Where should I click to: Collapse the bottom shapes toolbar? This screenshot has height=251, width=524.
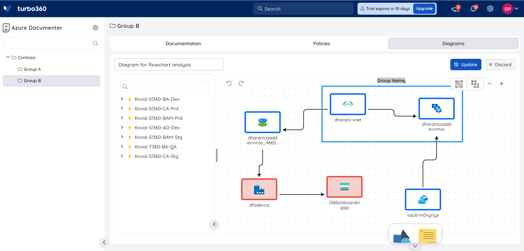point(415,246)
